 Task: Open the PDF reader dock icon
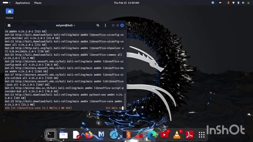click(x=189, y=135)
